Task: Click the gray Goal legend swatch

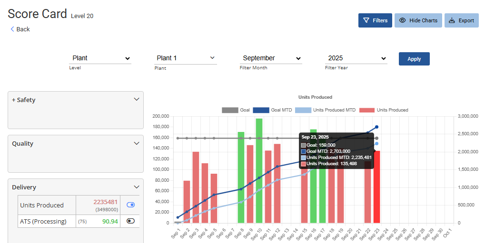Action: (x=230, y=110)
